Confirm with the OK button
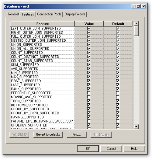Image resolution: width=152 pixels, height=159 pixels. (88, 149)
